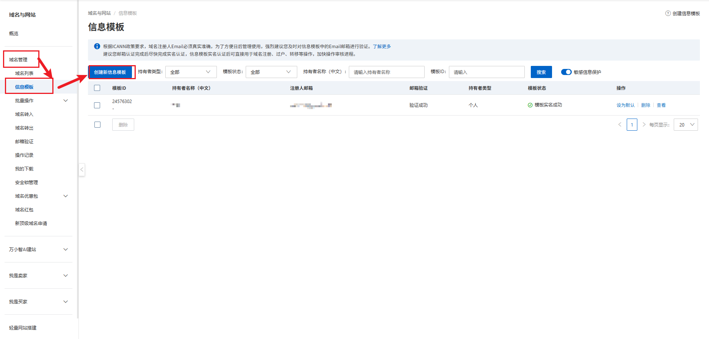The image size is (709, 339).
Task: Collapse the sidebar with the arrow handle
Action: [x=82, y=169]
